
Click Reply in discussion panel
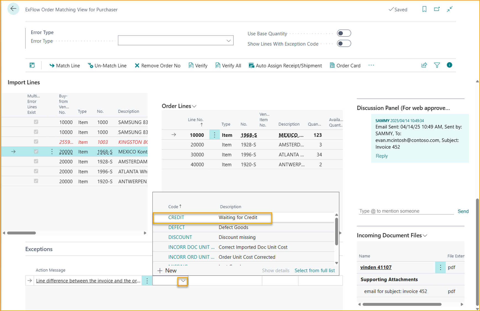pyautogui.click(x=381, y=156)
